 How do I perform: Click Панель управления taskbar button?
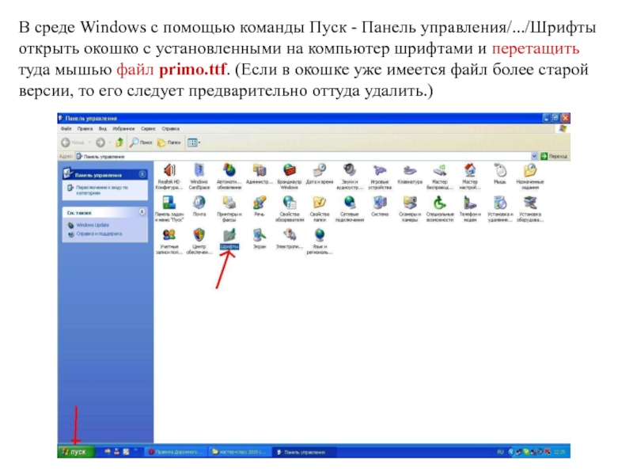303,452
